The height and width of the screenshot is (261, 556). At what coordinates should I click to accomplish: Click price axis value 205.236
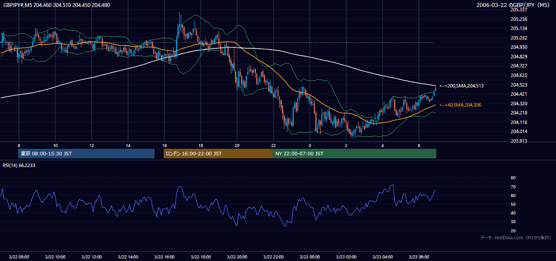pos(519,19)
